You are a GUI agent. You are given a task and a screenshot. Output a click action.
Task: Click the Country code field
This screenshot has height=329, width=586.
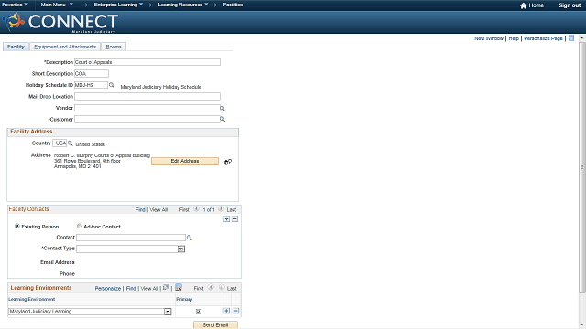click(60, 143)
